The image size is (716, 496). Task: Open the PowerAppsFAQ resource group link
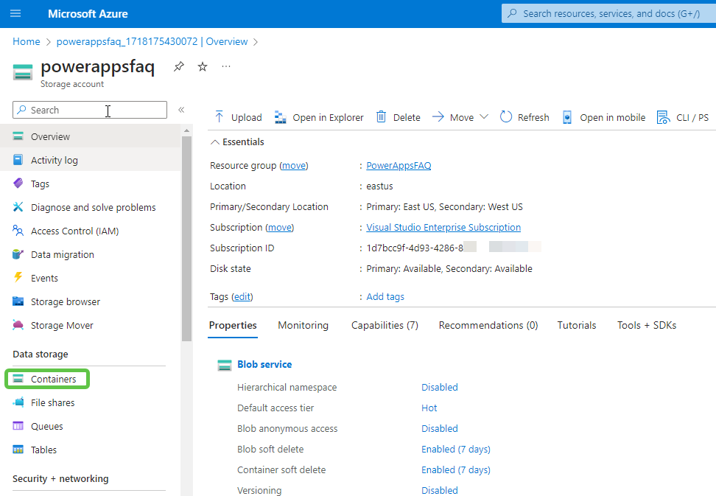[x=399, y=165]
